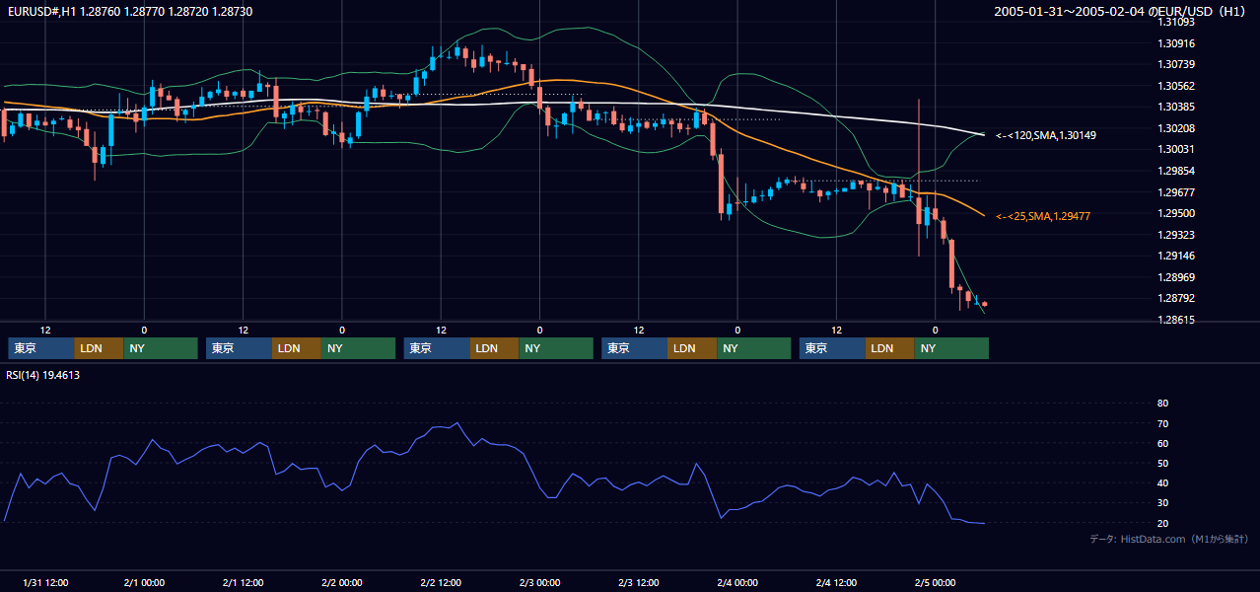Click the leftmost LDN session box
Screen dimensions: 1260x592
100,348
